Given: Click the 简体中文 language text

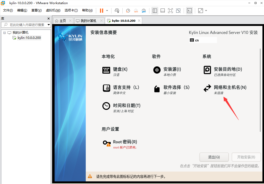Looking at the screenshot, I should point(119,93).
